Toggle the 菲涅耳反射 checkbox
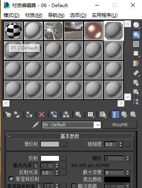This screenshot has width=142, height=188. [11, 179]
